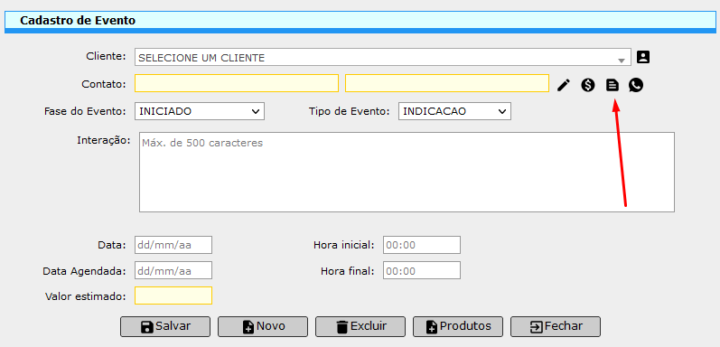Viewport: 720px width, 347px height.
Task: Click the Valor estimado label
Action: point(86,296)
